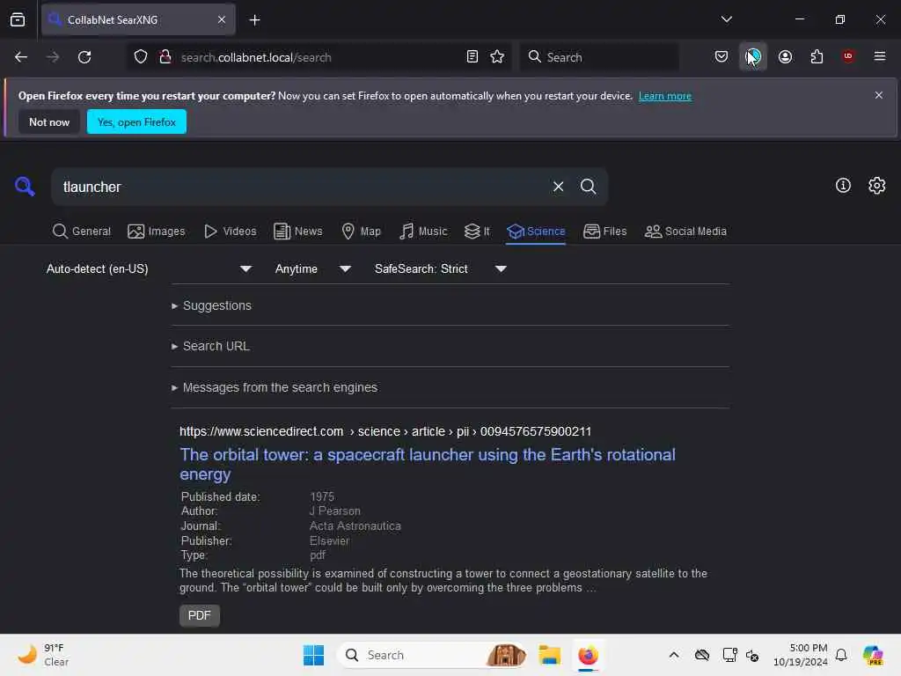Open the notifications bell in taskbar

point(840,655)
